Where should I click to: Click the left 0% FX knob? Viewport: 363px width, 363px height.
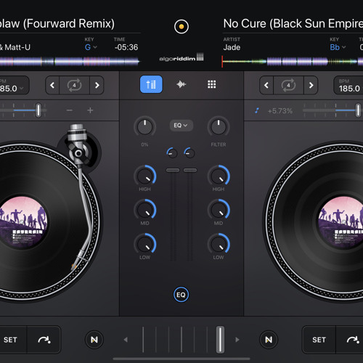coord(144,127)
